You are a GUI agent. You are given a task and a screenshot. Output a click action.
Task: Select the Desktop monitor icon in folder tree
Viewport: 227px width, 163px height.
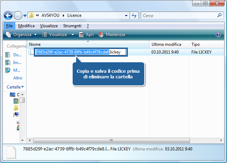(13, 94)
